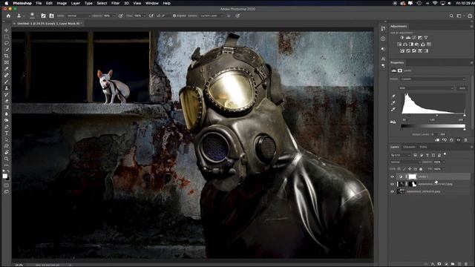This screenshot has width=475, height=267.
Task: Toggle adjustment visibility eye in Properties panel
Action: [459, 140]
